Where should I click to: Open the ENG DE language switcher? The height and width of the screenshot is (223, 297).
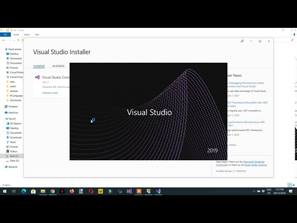[269, 191]
